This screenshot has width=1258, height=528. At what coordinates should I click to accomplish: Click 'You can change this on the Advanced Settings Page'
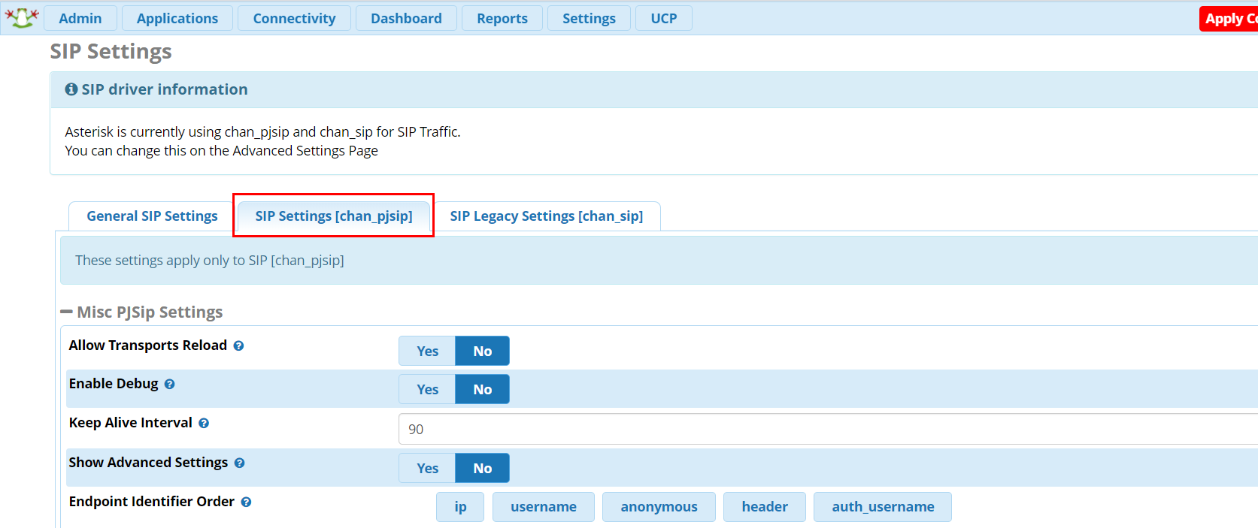click(x=222, y=151)
